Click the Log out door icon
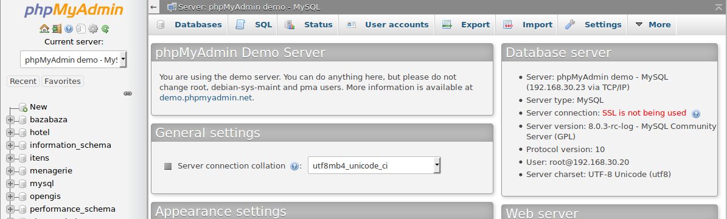This screenshot has width=727, height=219. (x=57, y=29)
